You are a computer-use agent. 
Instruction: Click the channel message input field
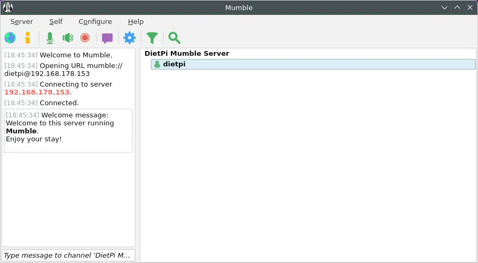point(69,256)
